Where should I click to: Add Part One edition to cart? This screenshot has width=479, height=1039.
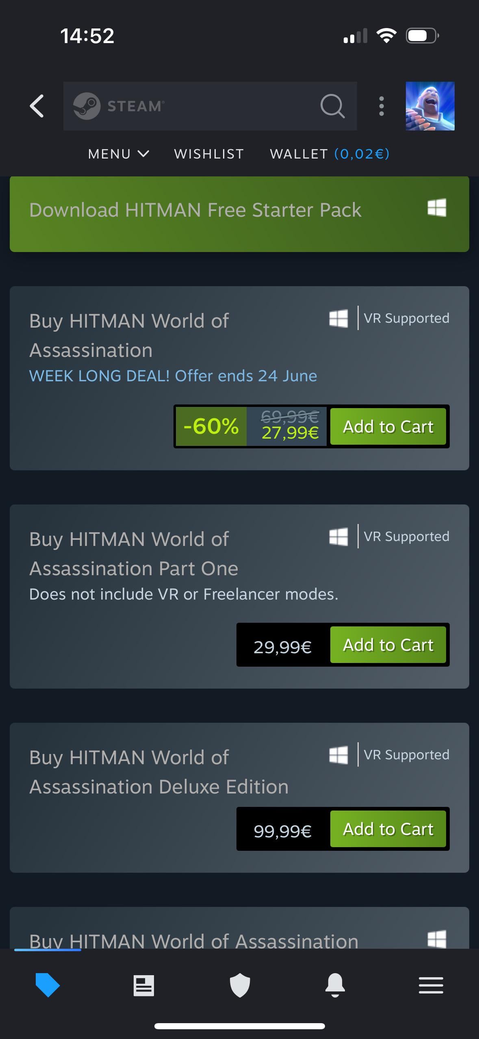(388, 645)
